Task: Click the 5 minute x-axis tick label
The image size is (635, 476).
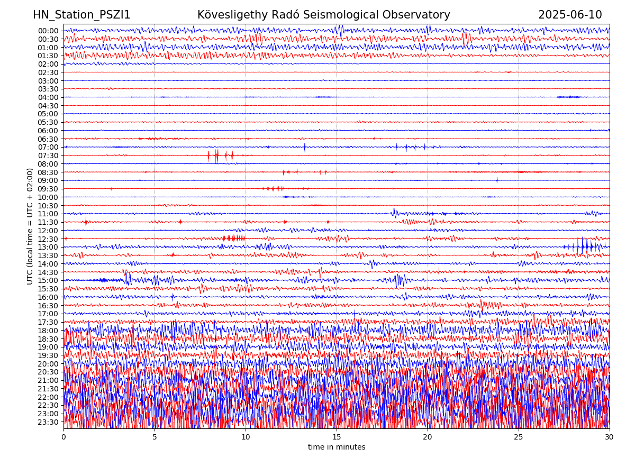Action: click(155, 437)
